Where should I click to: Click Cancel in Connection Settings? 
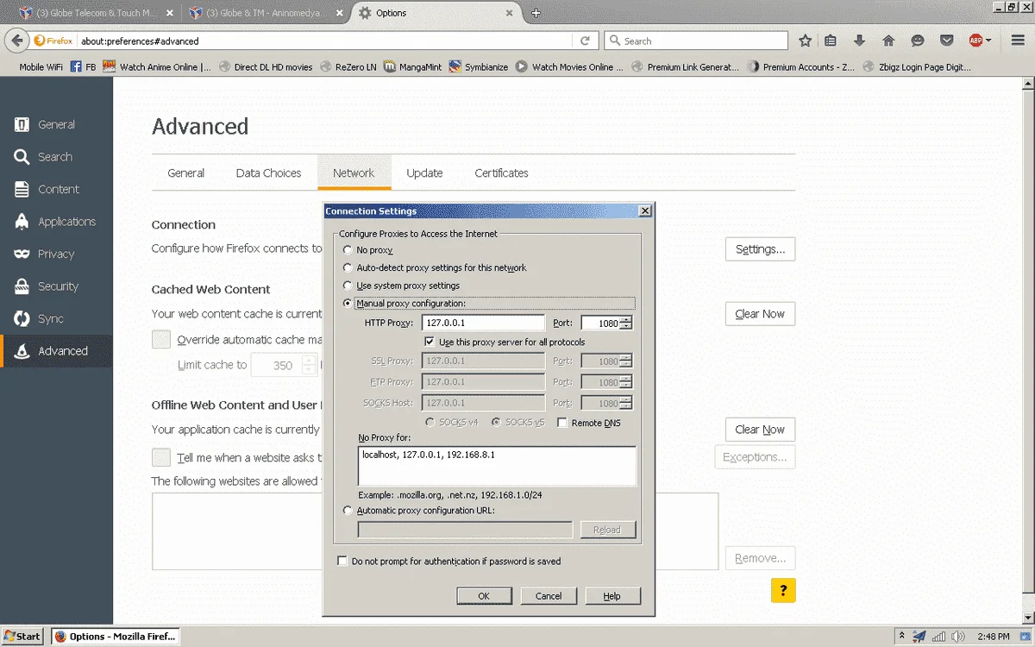coord(549,596)
